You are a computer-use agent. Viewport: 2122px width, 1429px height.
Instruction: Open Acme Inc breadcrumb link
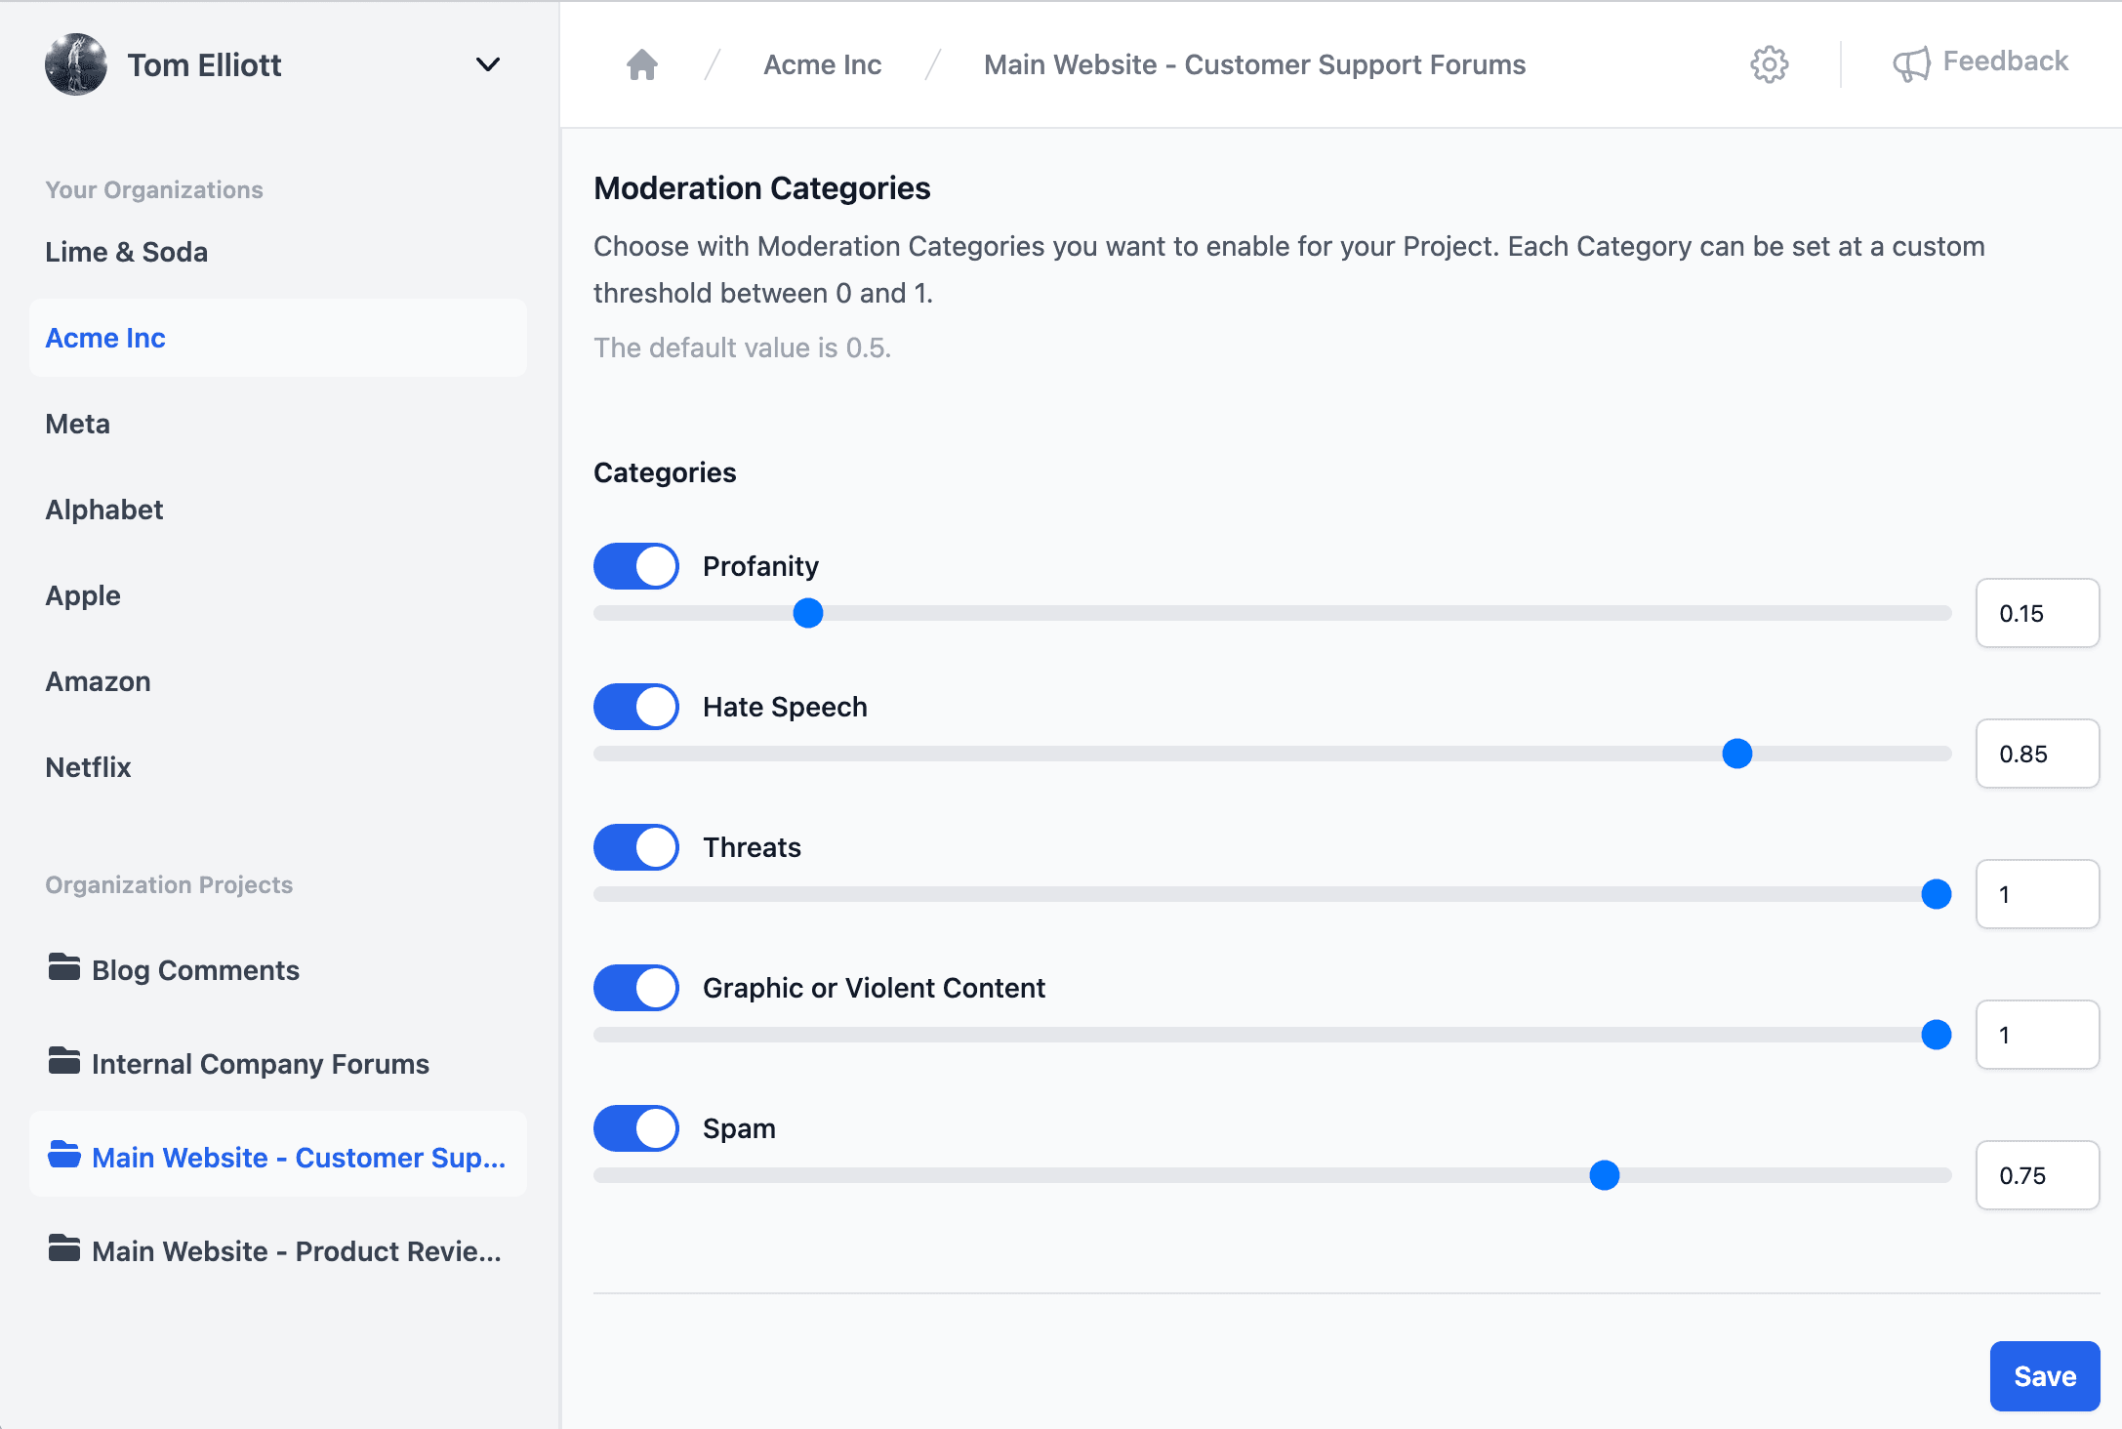tap(822, 64)
